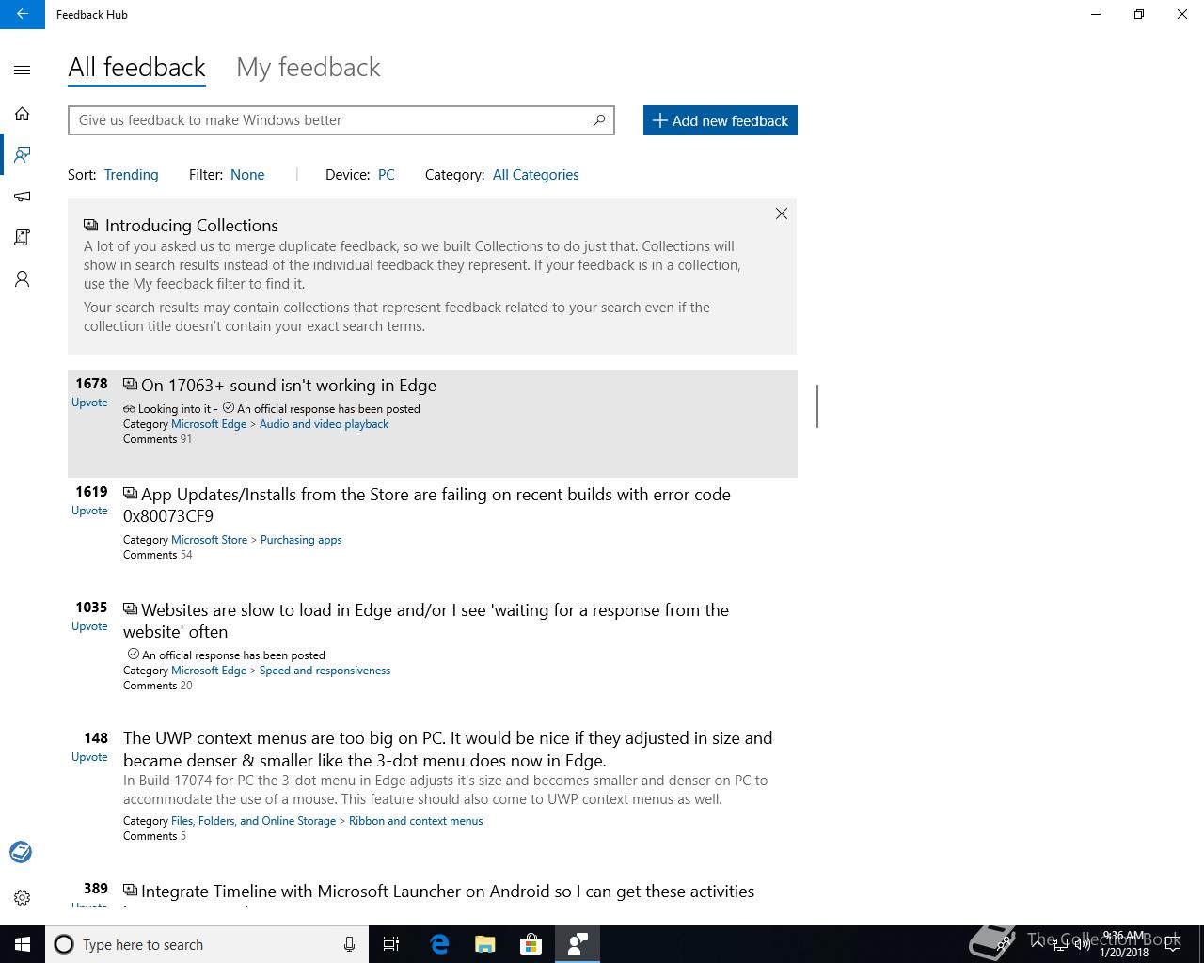1204x963 pixels.
Task: Click 'Looking into it' status on Edge sound feedback
Action: (175, 409)
